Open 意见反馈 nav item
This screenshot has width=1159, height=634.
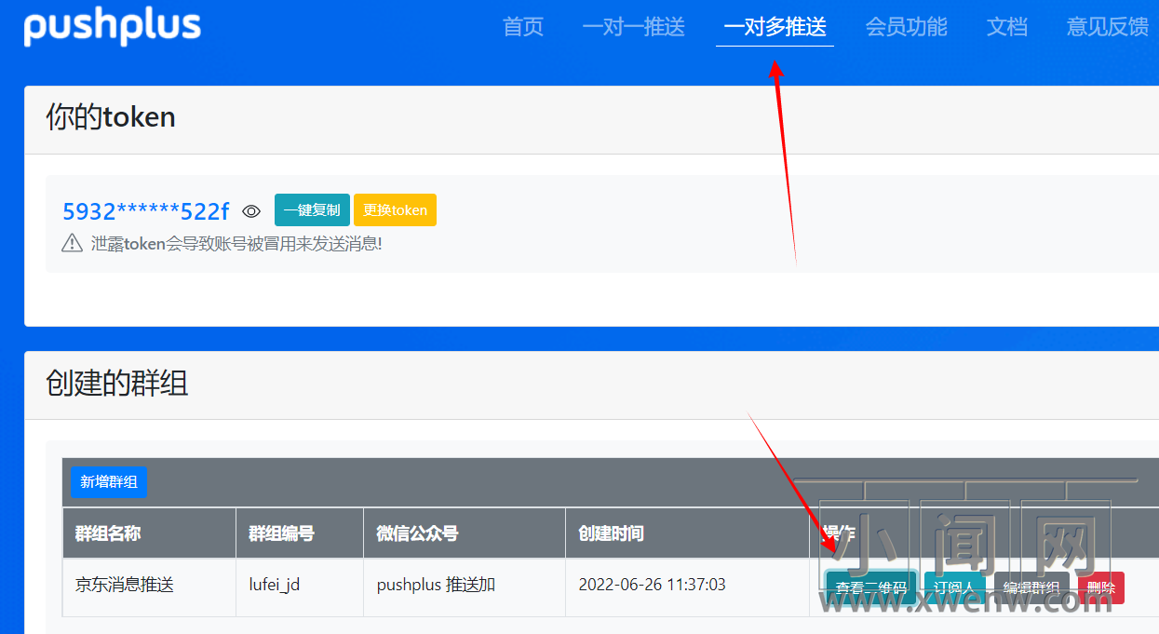[x=1108, y=27]
